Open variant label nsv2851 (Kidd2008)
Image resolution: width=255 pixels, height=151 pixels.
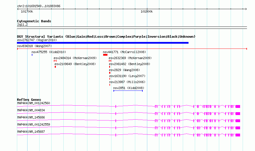pos(129,88)
